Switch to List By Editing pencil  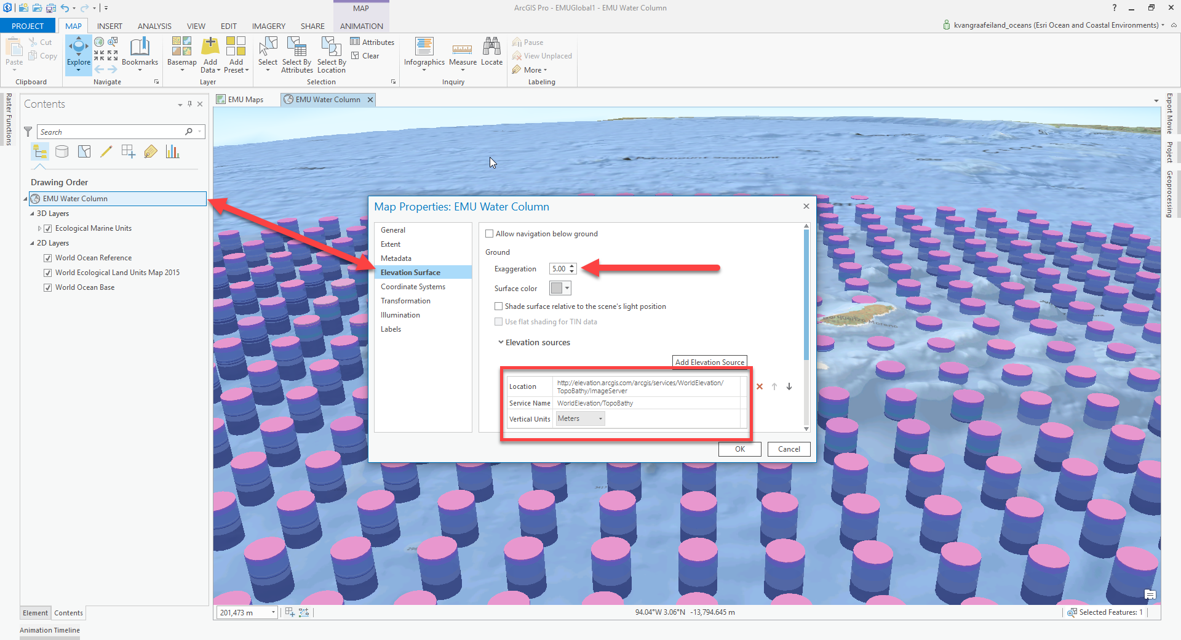pyautogui.click(x=106, y=151)
